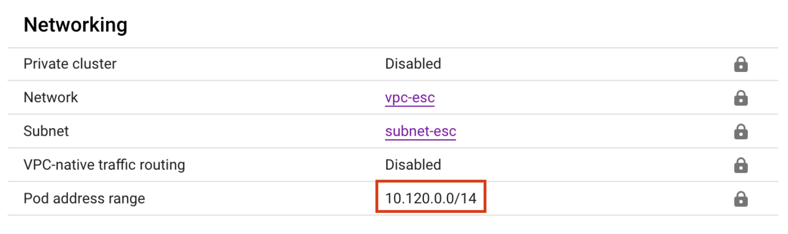Click the Pod address range lock icon
Screen dimensions: 788x234
pos(741,199)
